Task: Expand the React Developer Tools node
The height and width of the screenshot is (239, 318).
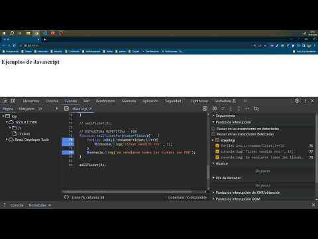Action: click(7, 139)
